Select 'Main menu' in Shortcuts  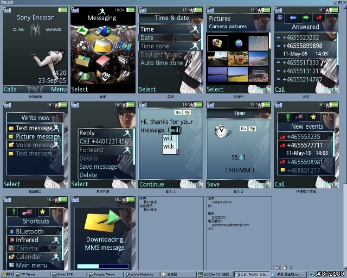[34, 265]
